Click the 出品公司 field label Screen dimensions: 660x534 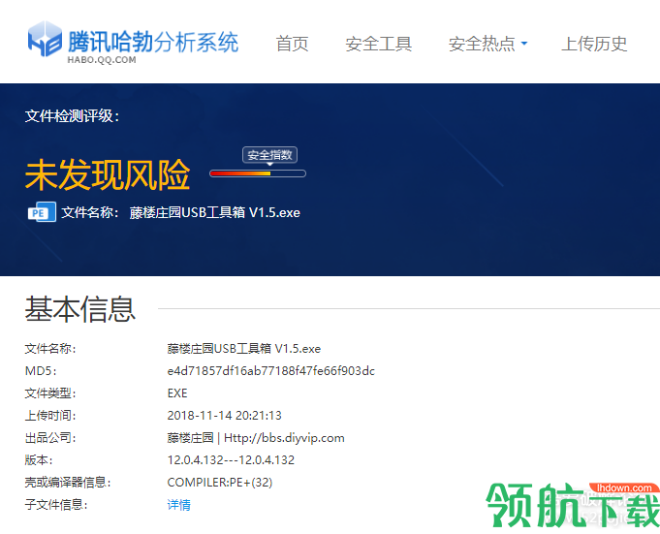tap(50, 438)
